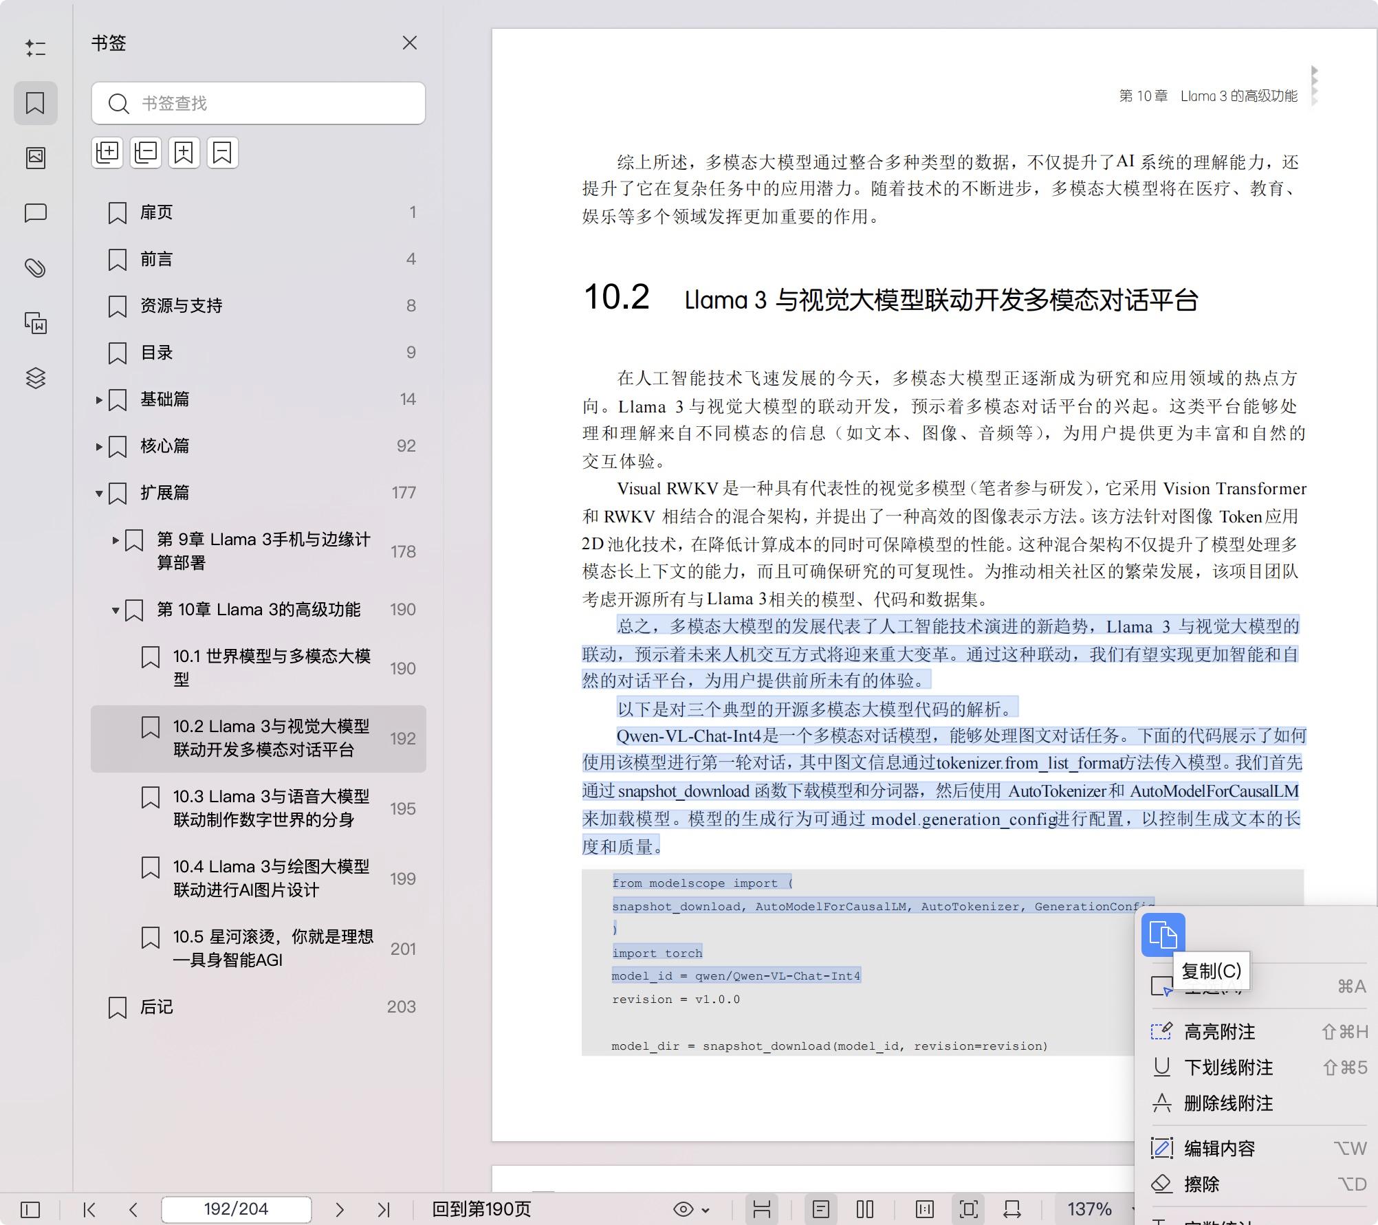Screen dimensions: 1378x1225
Task: Toggle the bookmarks panel icon off
Action: click(x=36, y=102)
